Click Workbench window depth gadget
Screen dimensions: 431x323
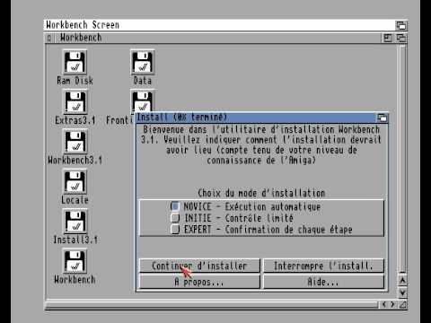tap(401, 38)
